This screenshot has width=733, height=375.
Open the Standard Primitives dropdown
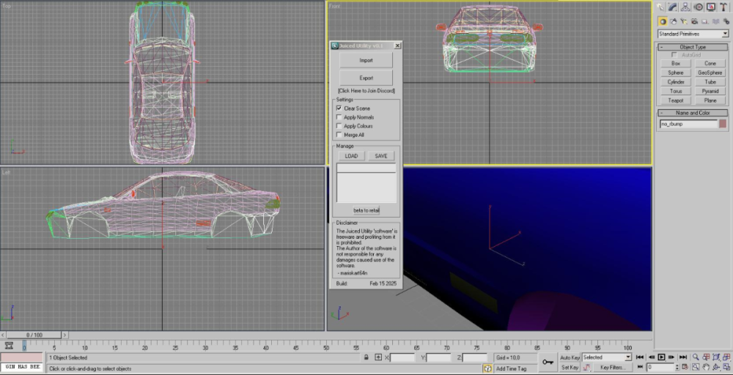point(693,34)
